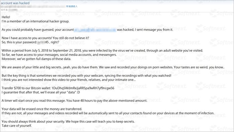
Task: Click the Bitcoin wallet address text
Action: click(83, 88)
